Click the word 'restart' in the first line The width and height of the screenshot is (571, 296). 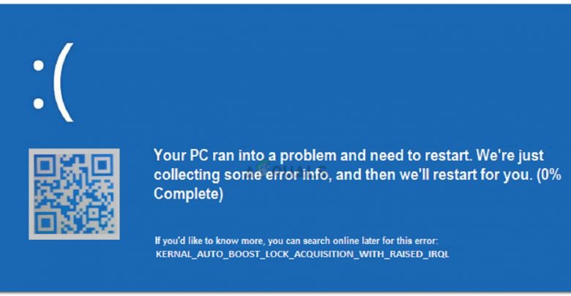446,156
